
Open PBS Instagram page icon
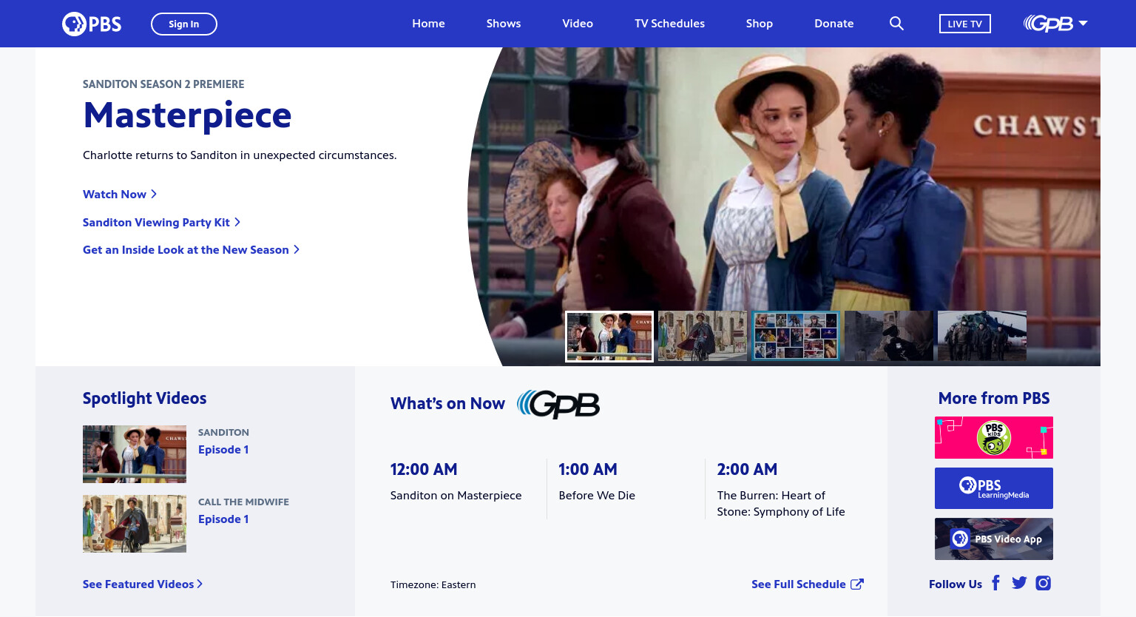(1044, 583)
